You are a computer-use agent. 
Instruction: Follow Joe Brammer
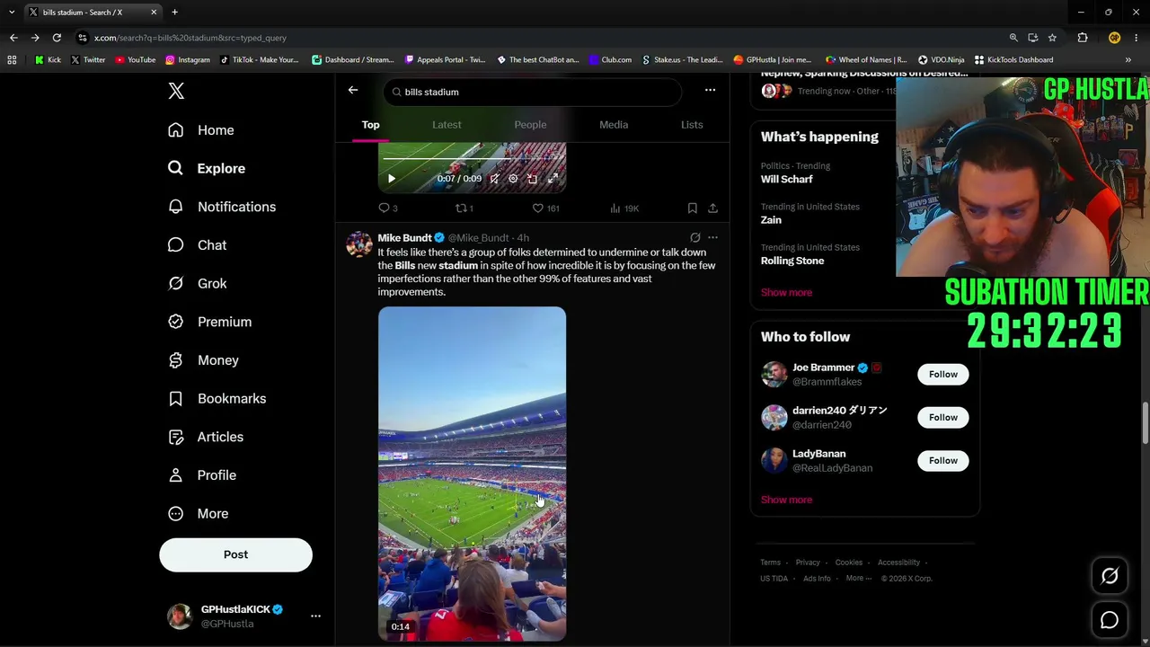[943, 374]
